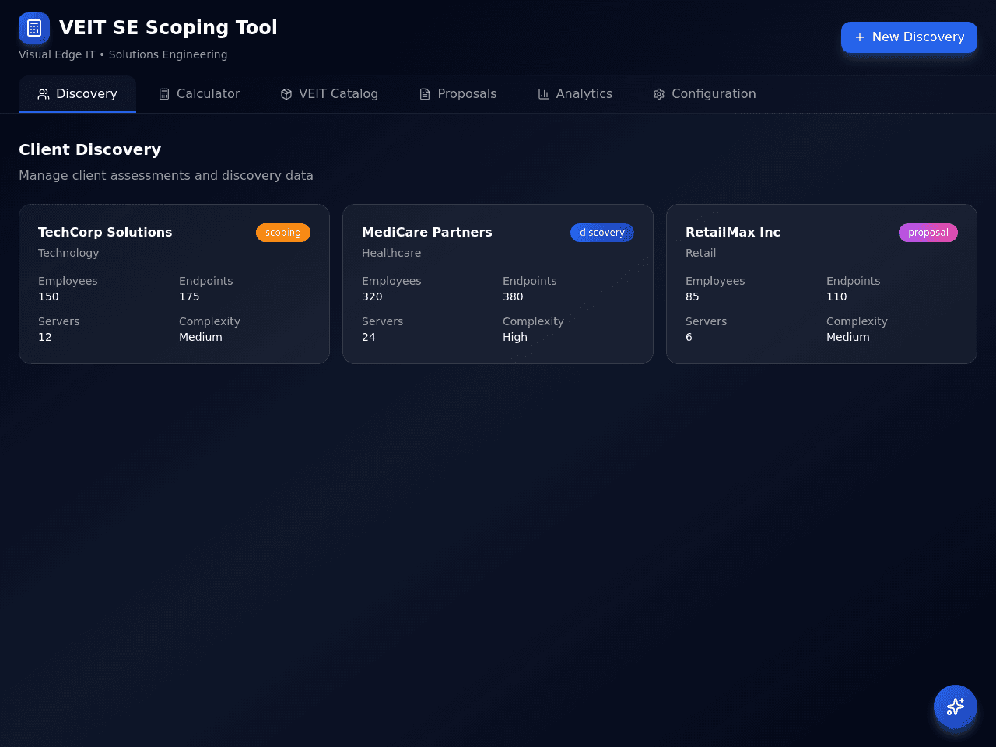Click the calculator app logo icon
This screenshot has width=996, height=747.
pos(34,28)
